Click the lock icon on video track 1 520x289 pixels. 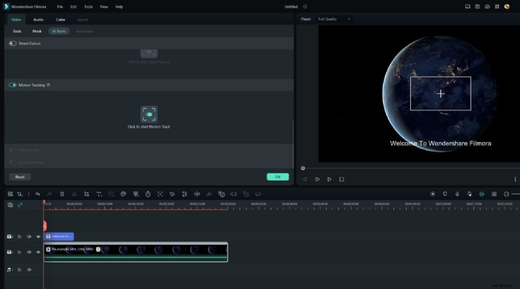coord(19,252)
